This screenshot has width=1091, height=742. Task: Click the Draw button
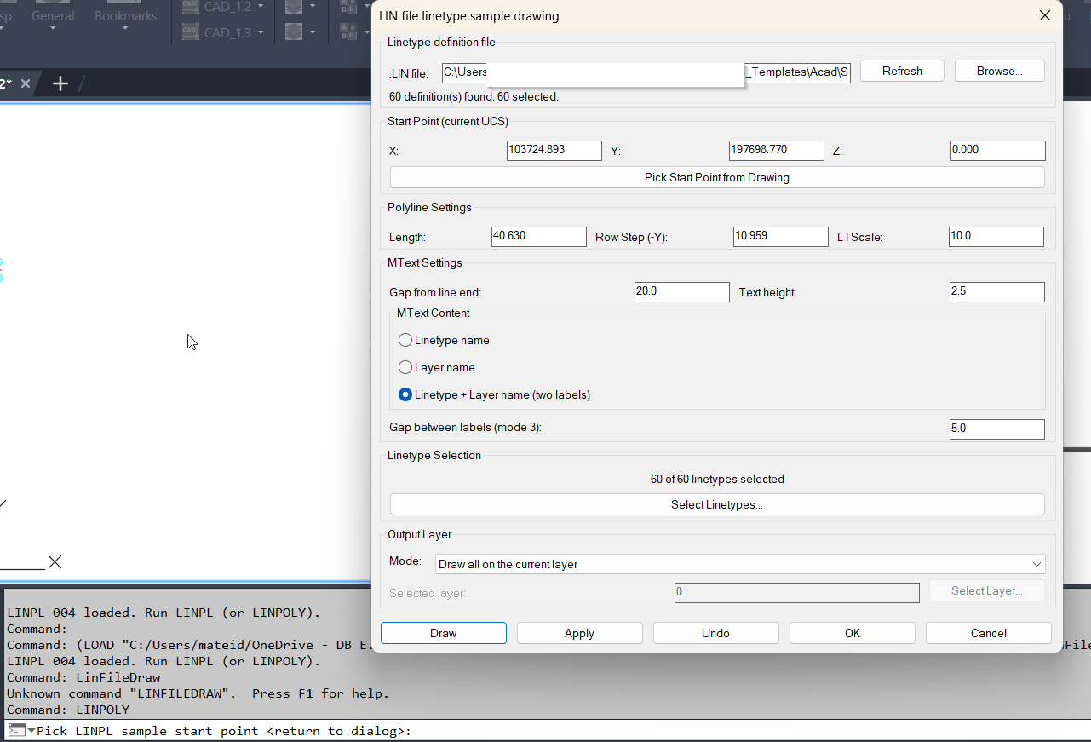(x=444, y=633)
